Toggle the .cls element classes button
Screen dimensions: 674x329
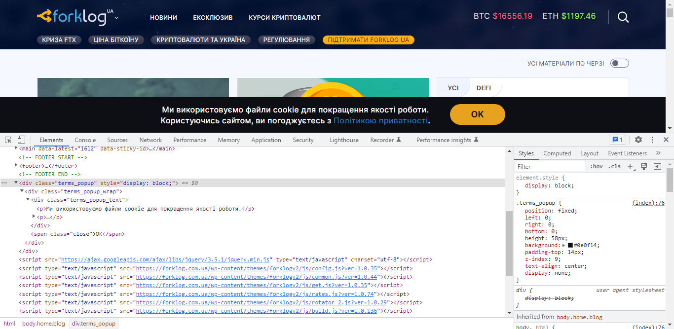click(x=614, y=167)
